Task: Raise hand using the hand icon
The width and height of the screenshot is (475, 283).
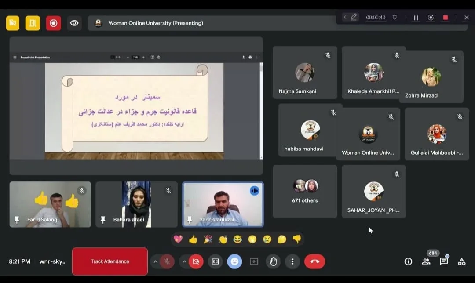Action: click(x=273, y=261)
